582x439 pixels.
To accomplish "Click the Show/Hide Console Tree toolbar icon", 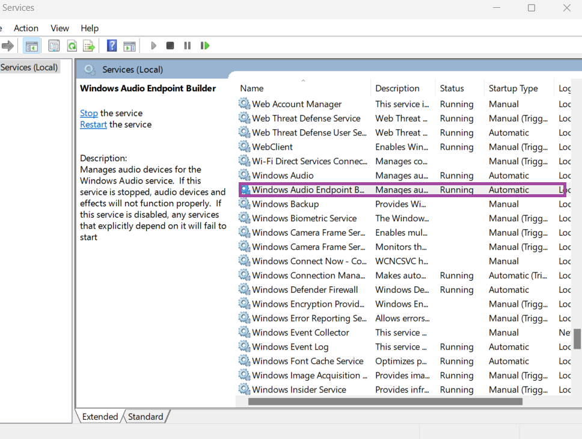I will coord(32,46).
